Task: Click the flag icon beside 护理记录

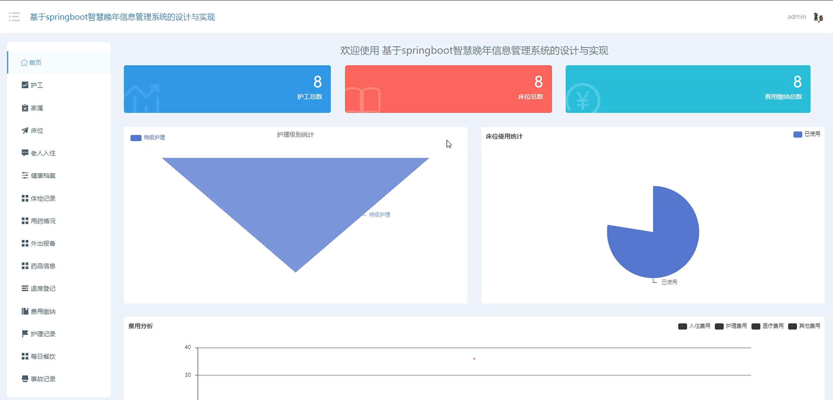Action: click(x=25, y=334)
